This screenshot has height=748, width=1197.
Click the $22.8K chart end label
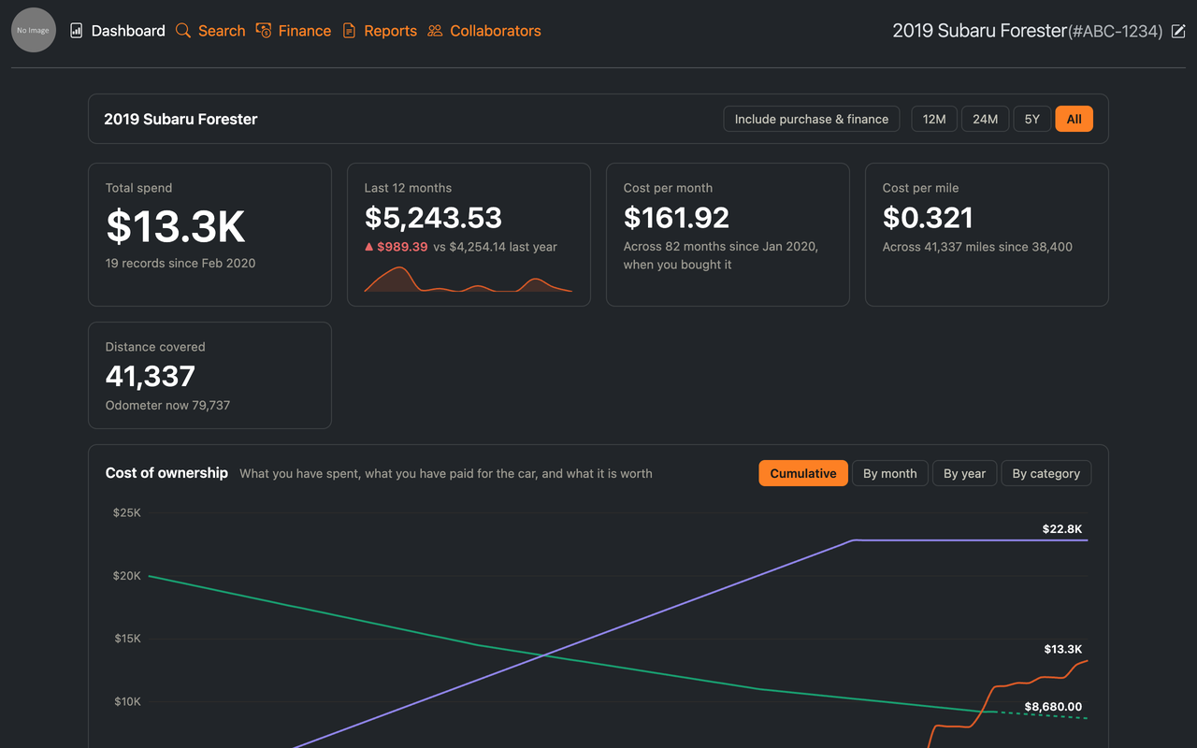click(1061, 529)
